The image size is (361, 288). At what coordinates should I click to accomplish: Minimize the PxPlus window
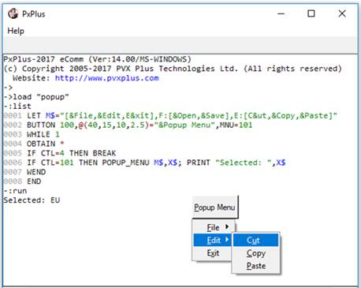281,13
